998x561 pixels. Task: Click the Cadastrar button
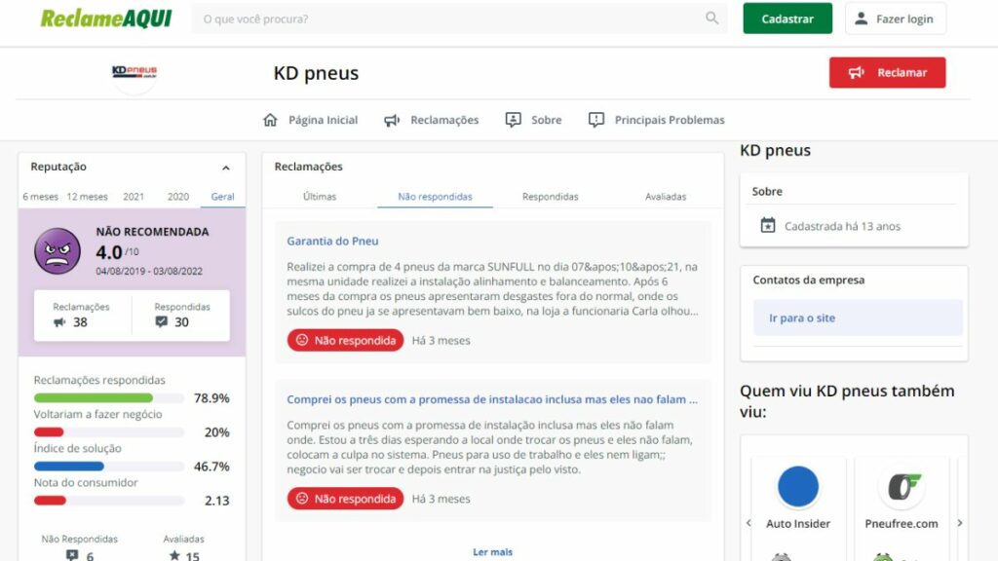coord(787,19)
